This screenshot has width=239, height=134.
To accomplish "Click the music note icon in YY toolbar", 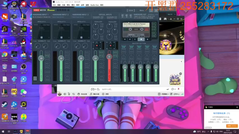I will pos(91,94).
